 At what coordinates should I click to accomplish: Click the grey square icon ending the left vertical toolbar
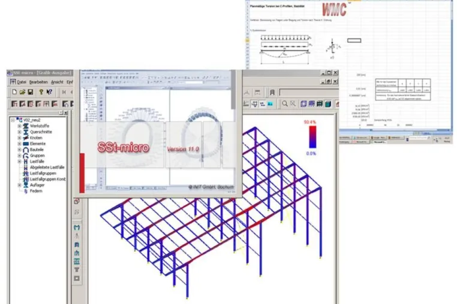[x=77, y=278]
